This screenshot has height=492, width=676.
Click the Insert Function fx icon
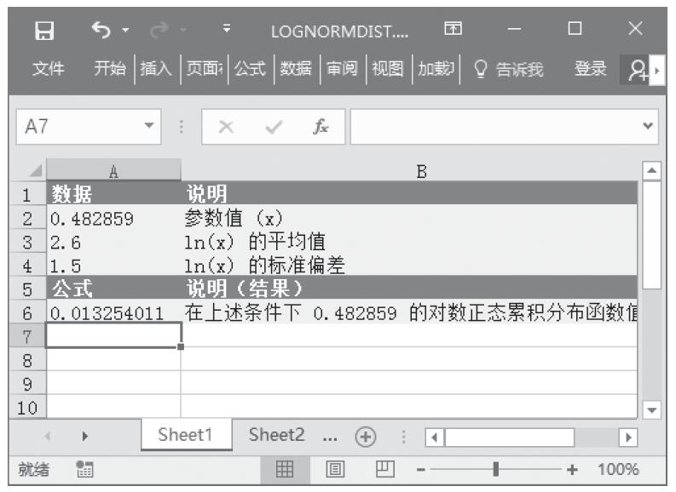click(x=321, y=127)
